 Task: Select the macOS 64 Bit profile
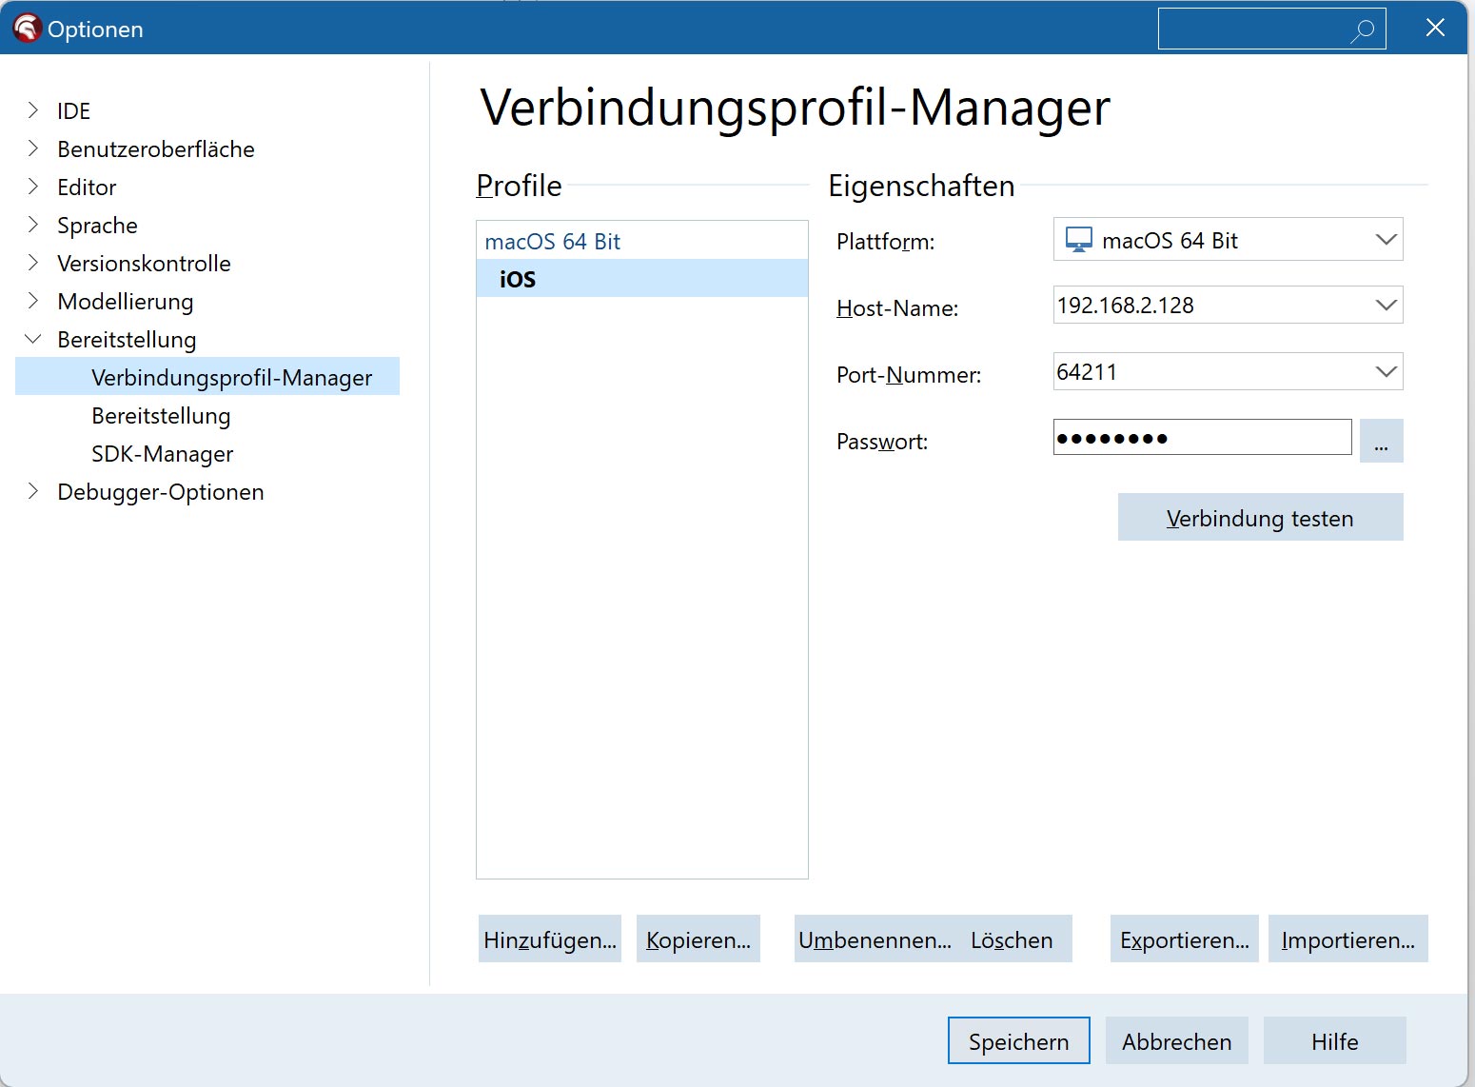click(552, 242)
